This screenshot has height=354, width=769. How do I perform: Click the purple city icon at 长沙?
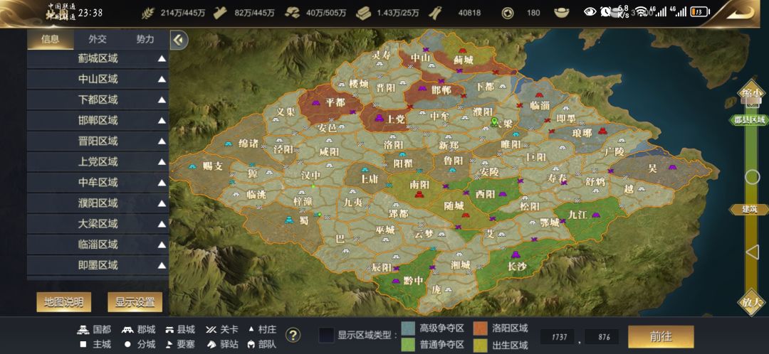point(516,254)
